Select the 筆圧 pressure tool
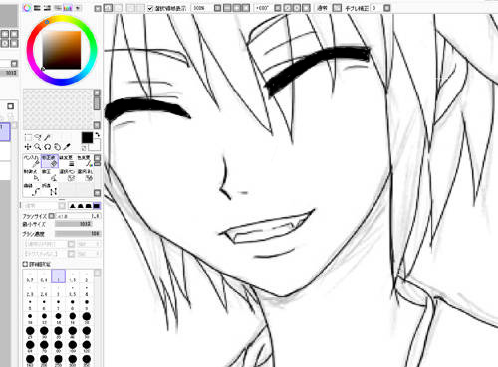Viewport: 498px width, 367px height. (x=50, y=175)
